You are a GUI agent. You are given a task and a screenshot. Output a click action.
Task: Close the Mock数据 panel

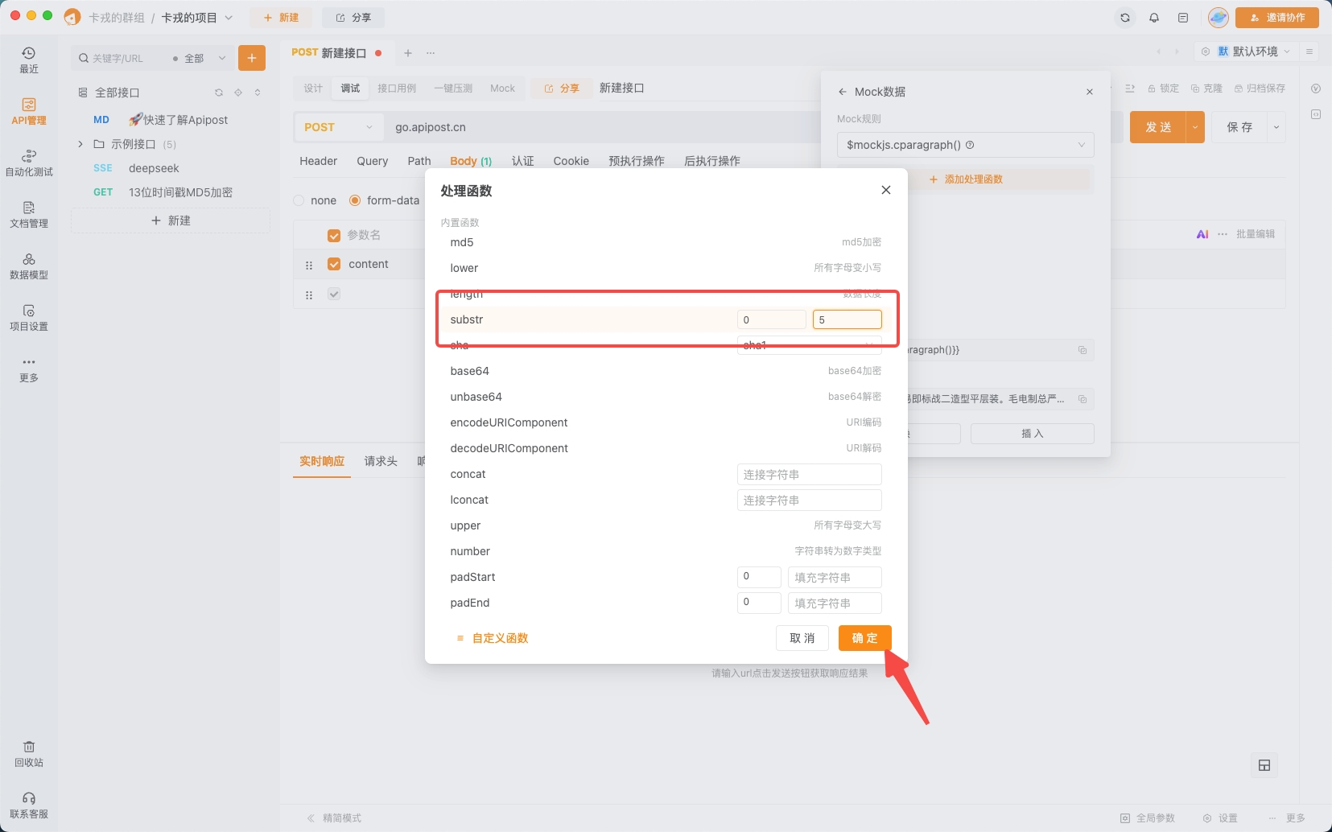click(x=1090, y=92)
